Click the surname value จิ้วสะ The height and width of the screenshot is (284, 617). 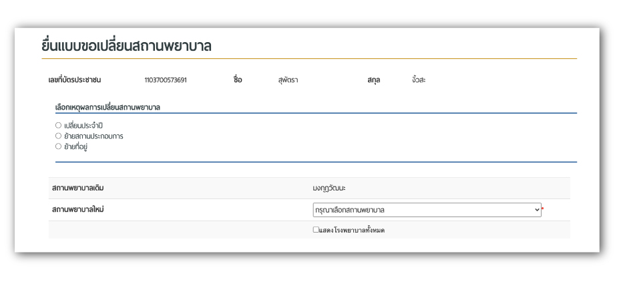tap(419, 80)
